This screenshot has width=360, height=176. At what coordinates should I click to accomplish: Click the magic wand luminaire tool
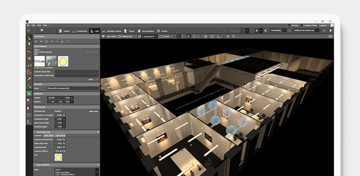62,41
